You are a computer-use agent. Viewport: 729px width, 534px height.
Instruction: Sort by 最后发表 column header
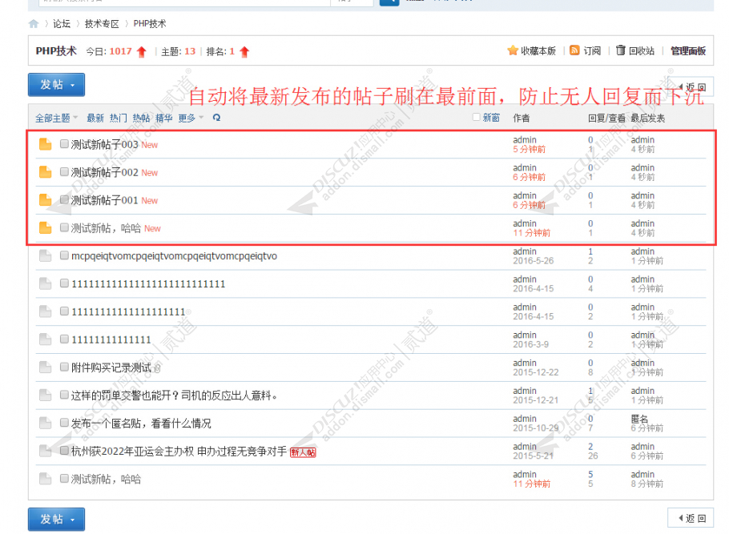click(647, 118)
